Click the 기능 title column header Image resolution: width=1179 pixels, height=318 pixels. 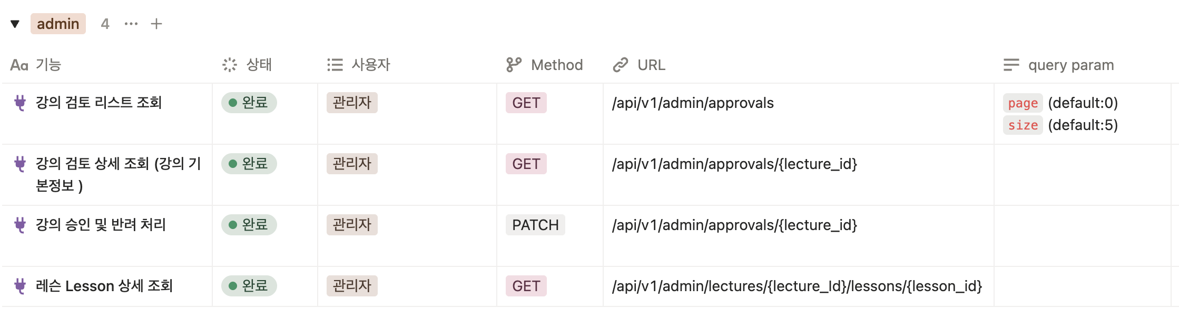[x=48, y=65]
